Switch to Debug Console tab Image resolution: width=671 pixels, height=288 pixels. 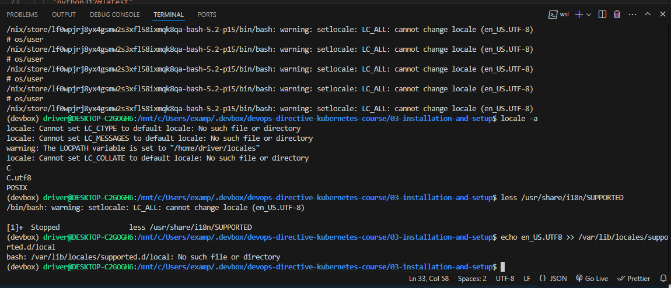(114, 15)
